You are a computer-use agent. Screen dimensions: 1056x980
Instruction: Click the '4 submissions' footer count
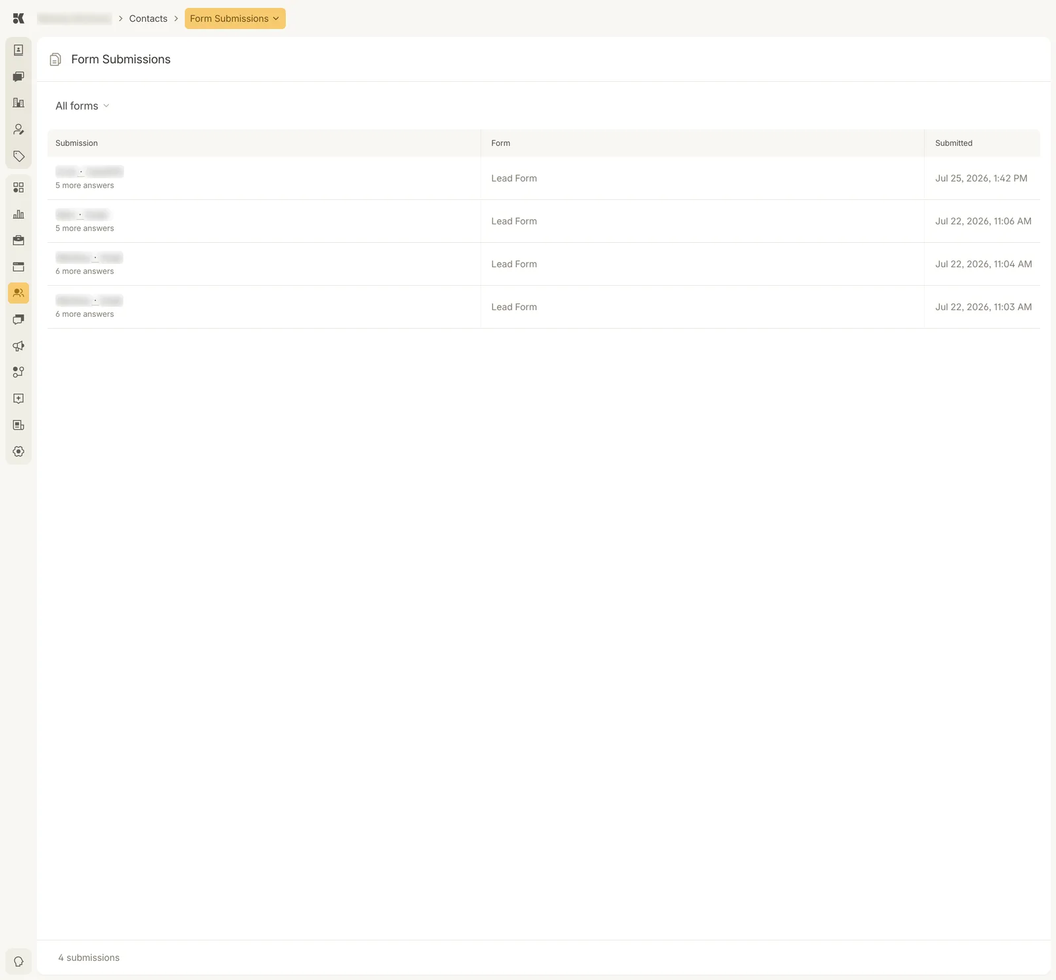click(89, 958)
